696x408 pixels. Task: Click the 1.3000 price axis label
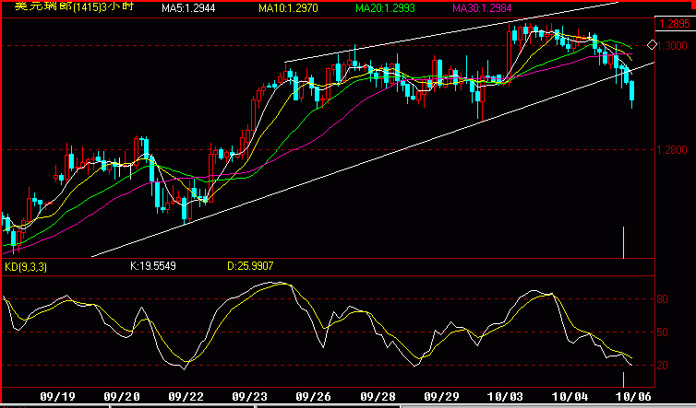click(674, 46)
